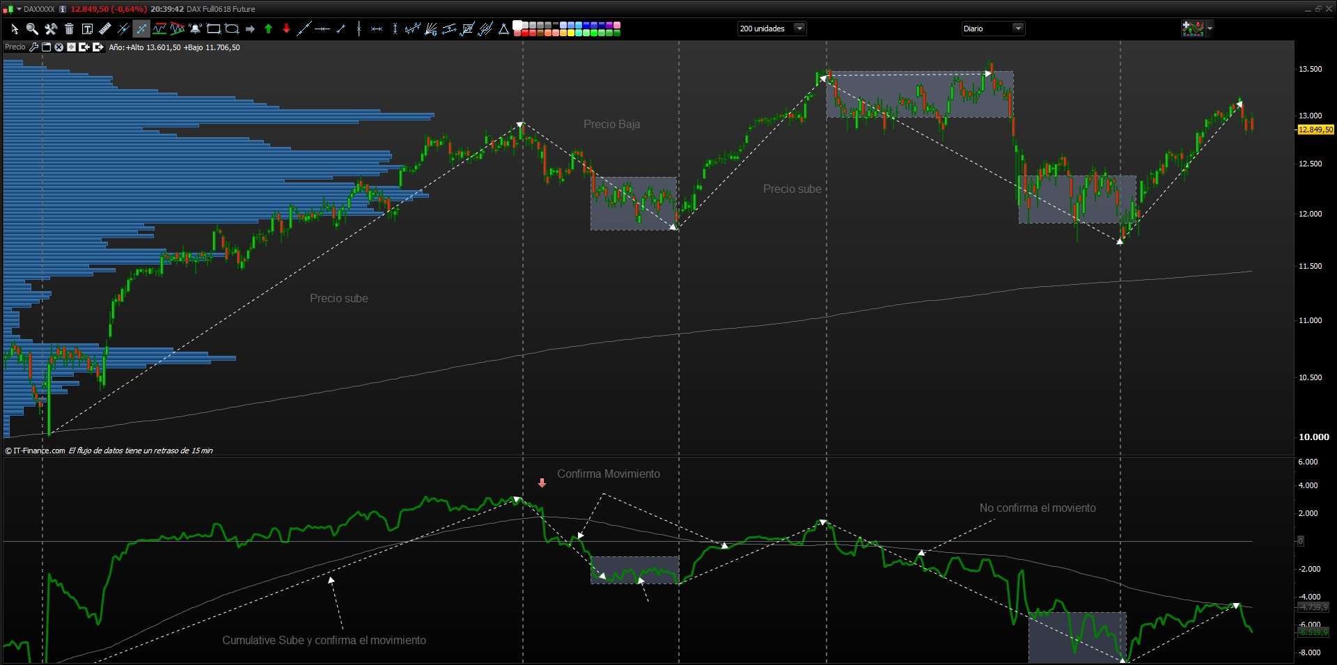Select the text annotation tool
The width and height of the screenshot is (1337, 665).
(x=87, y=29)
